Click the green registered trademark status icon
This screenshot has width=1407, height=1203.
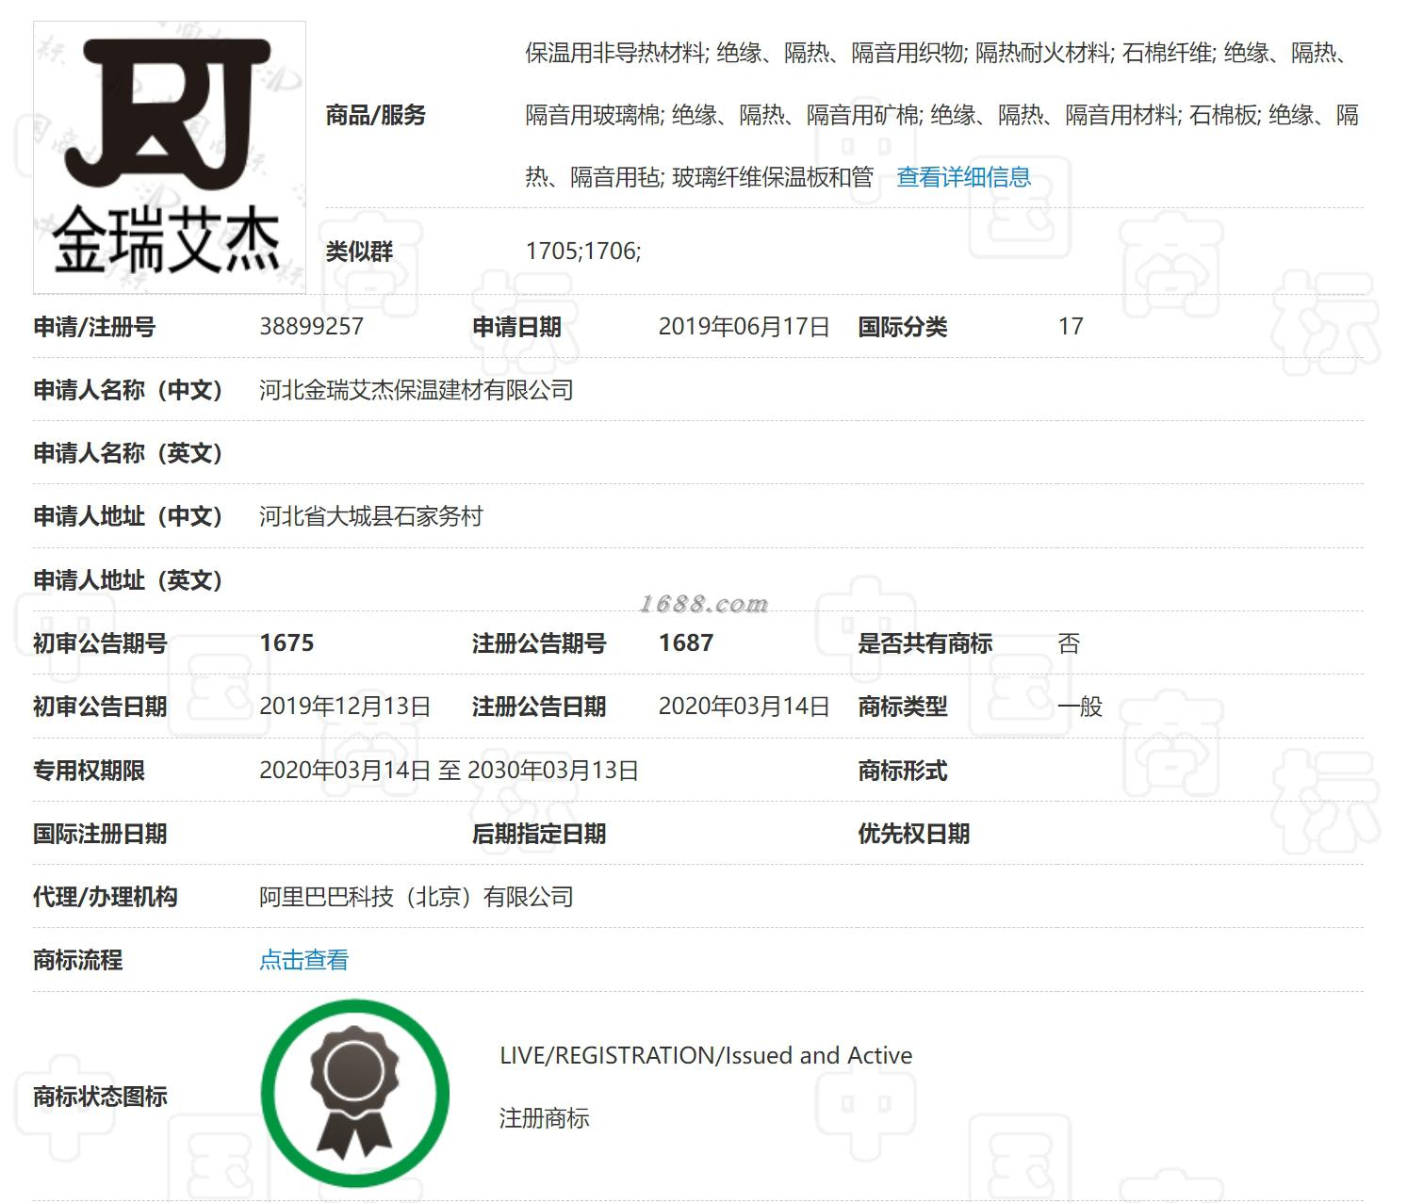[x=355, y=1094]
